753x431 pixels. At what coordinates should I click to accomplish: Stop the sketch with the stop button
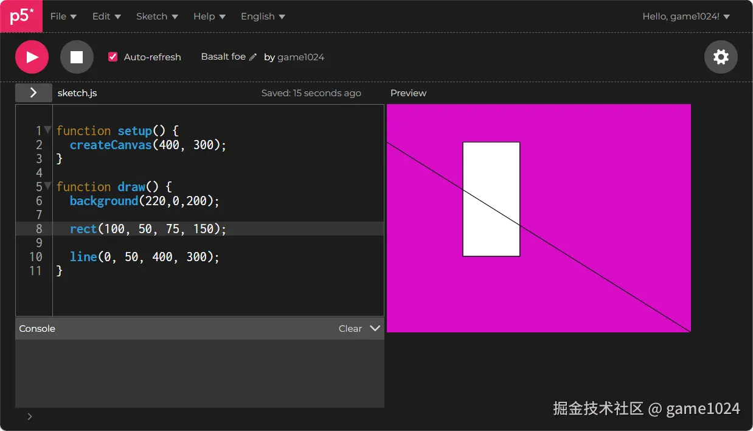point(77,57)
